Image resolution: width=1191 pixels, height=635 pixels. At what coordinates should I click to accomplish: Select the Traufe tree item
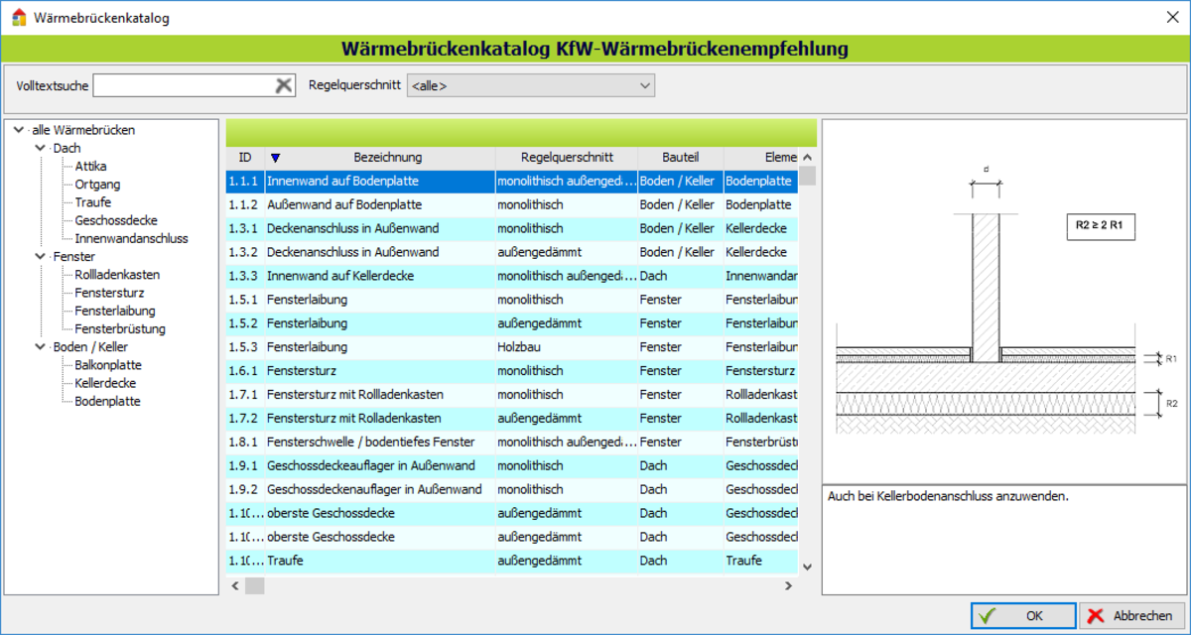pyautogui.click(x=92, y=202)
